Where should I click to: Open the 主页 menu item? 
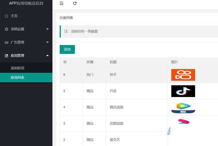(x=26, y=16)
